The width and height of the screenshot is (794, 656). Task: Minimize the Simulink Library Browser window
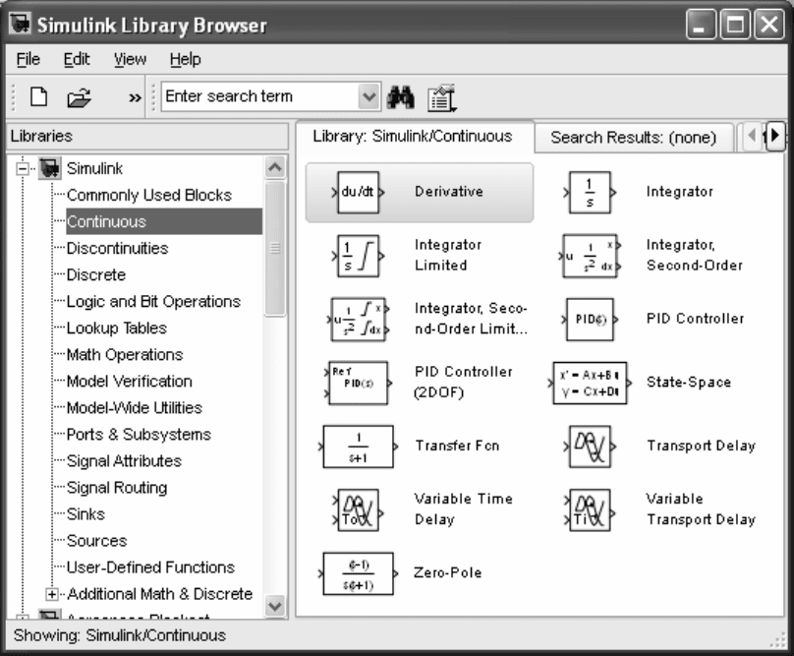[701, 24]
